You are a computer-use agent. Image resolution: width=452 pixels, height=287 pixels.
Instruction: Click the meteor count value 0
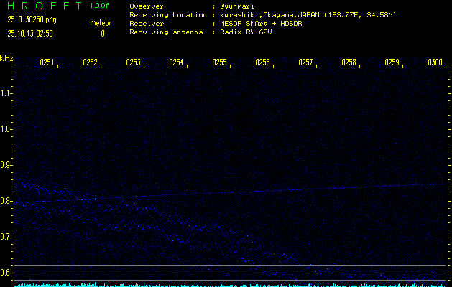102,33
